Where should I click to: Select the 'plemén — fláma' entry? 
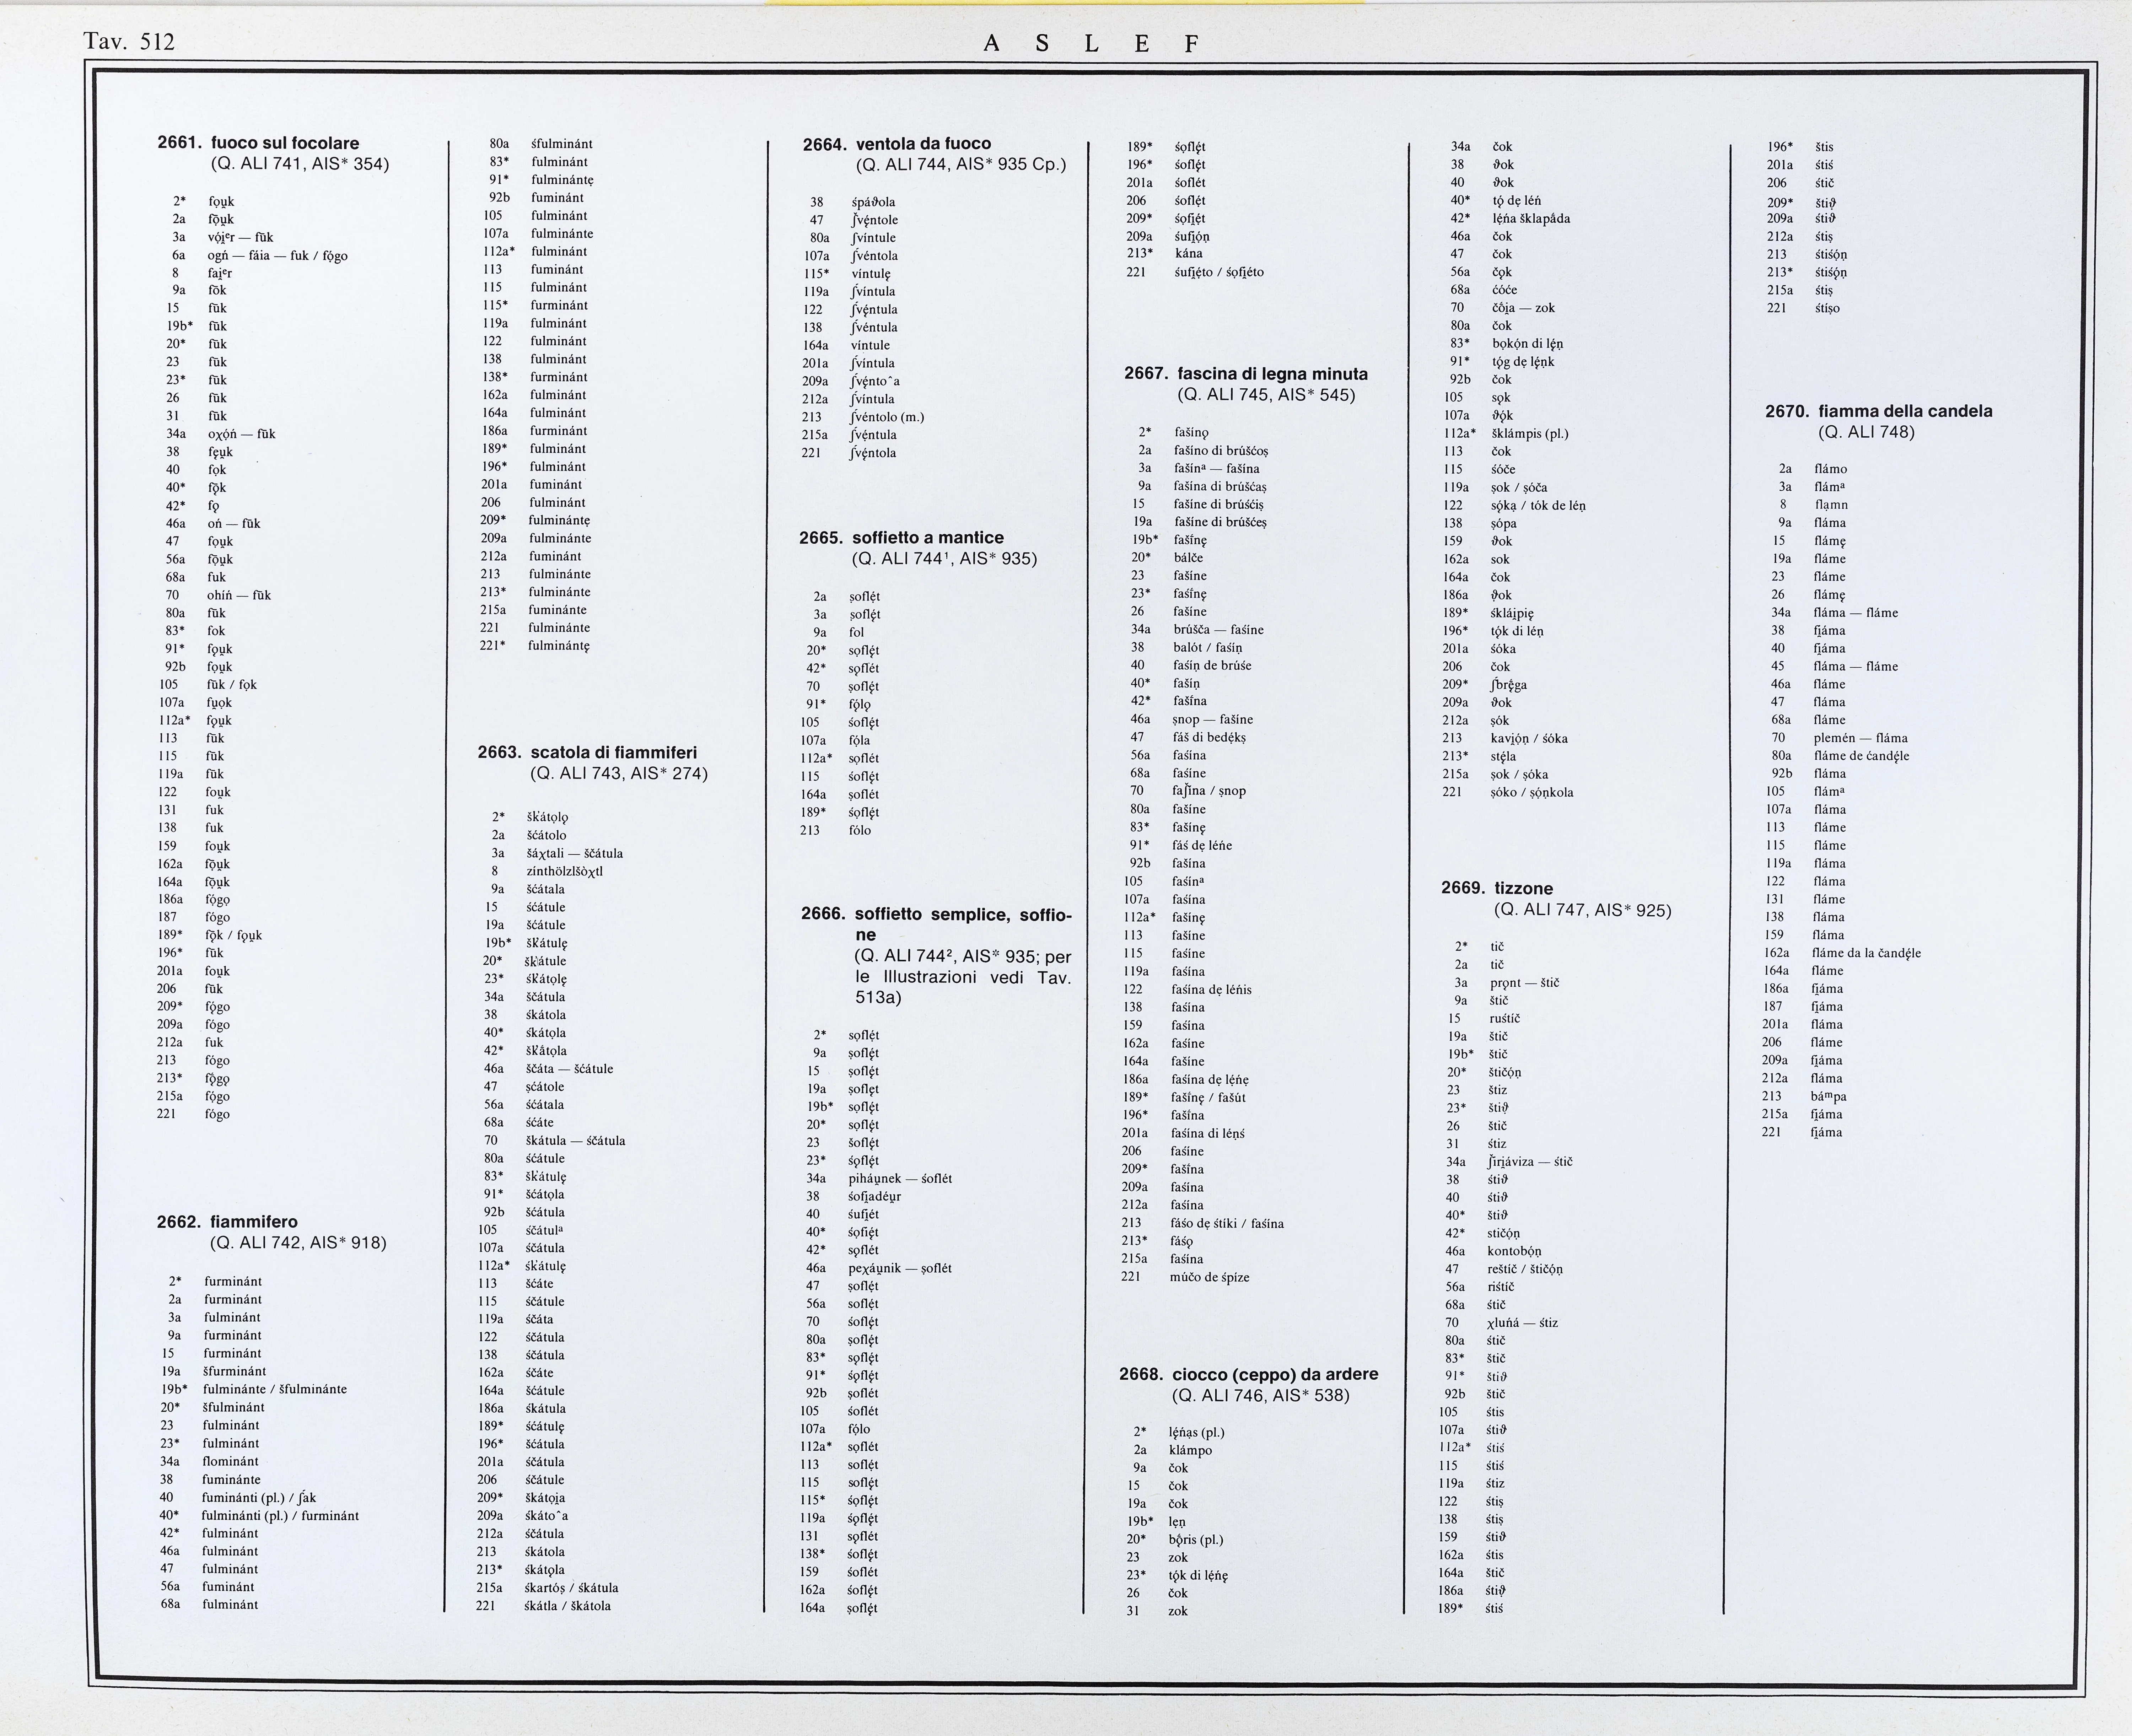1860,738
